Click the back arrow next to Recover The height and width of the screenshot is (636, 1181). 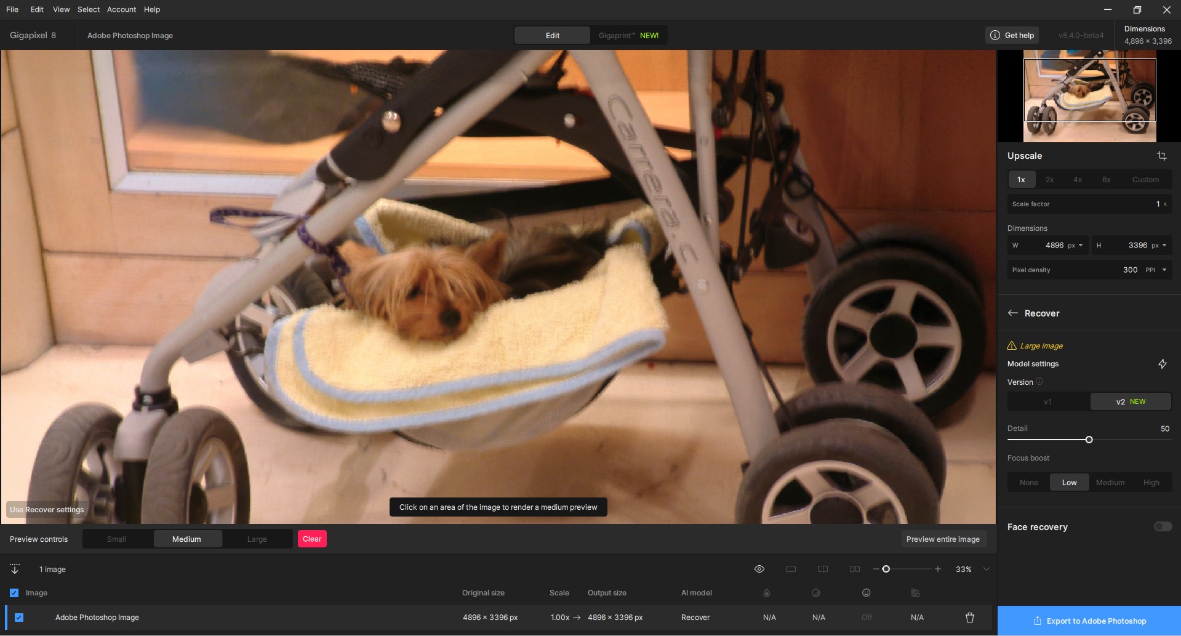[x=1012, y=313]
